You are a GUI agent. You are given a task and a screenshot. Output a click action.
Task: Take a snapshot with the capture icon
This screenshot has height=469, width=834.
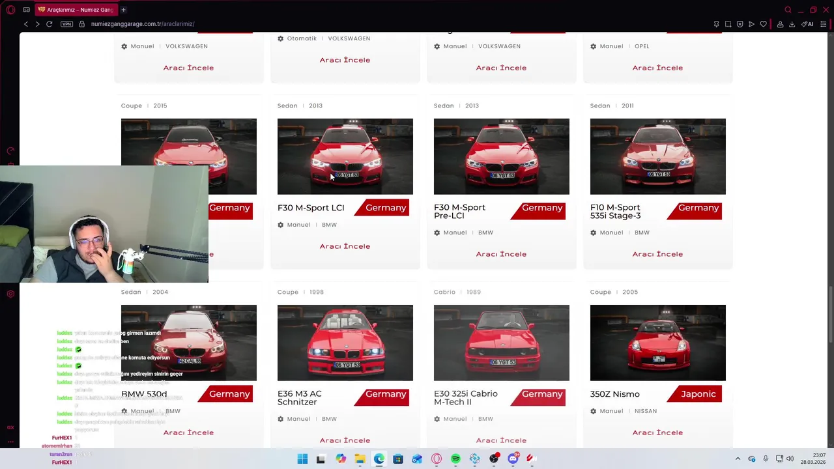click(728, 24)
